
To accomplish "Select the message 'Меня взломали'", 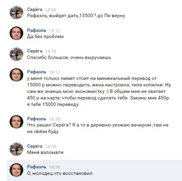I will (45, 152).
